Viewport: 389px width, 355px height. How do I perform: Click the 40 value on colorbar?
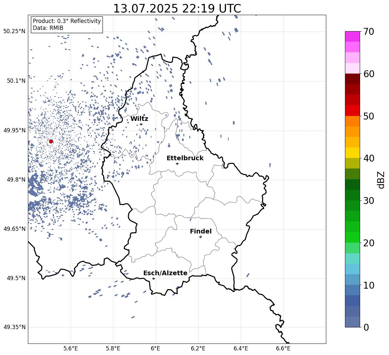(369, 158)
